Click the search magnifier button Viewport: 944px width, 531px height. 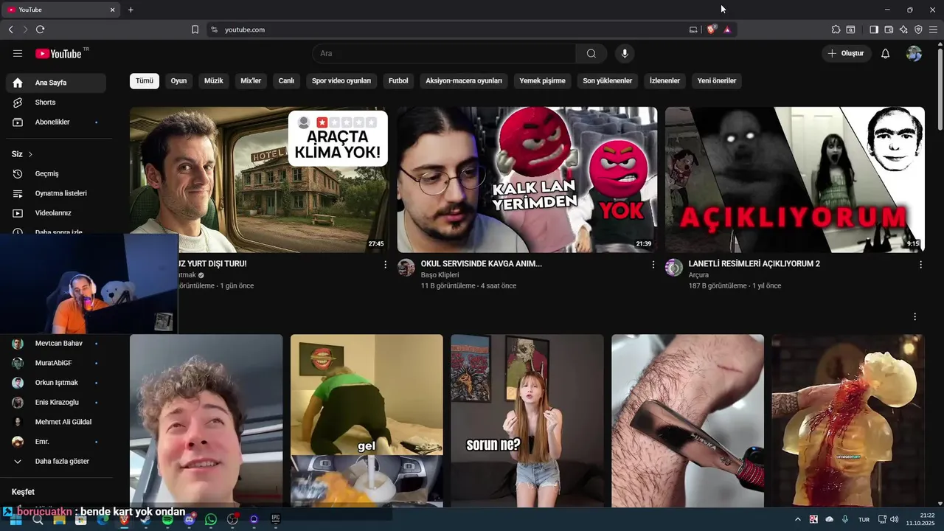tap(591, 53)
